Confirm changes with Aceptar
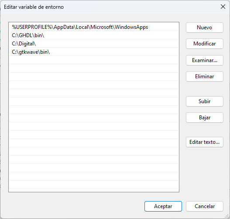This screenshot has height=219, width=230. (x=163, y=206)
